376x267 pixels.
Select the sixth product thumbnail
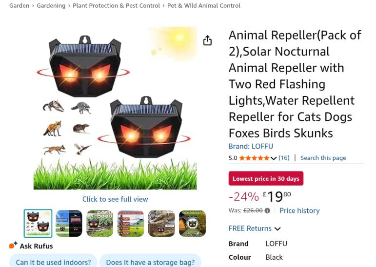point(192,223)
